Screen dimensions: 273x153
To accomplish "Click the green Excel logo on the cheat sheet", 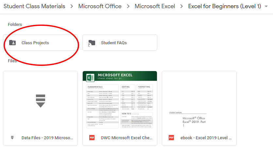I will pos(90,77).
